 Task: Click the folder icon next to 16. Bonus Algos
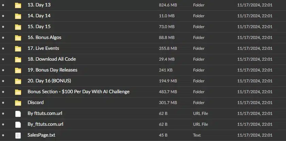tap(18, 38)
